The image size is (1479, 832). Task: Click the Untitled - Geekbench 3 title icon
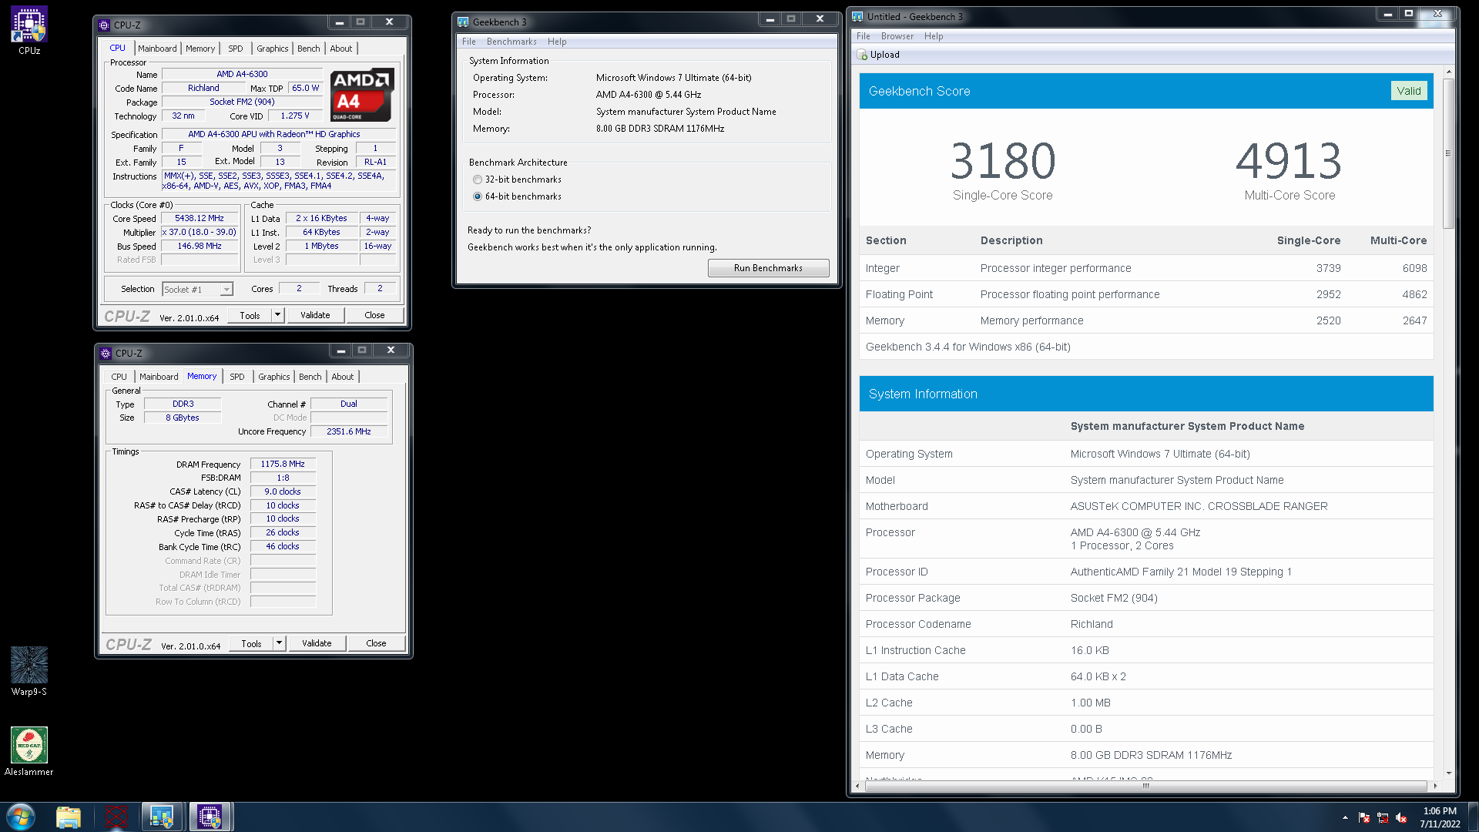pos(857,16)
